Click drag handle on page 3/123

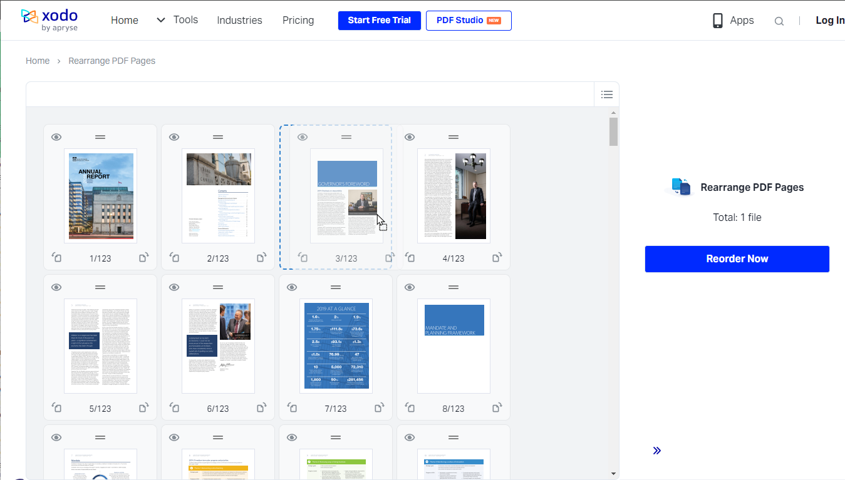pyautogui.click(x=346, y=137)
